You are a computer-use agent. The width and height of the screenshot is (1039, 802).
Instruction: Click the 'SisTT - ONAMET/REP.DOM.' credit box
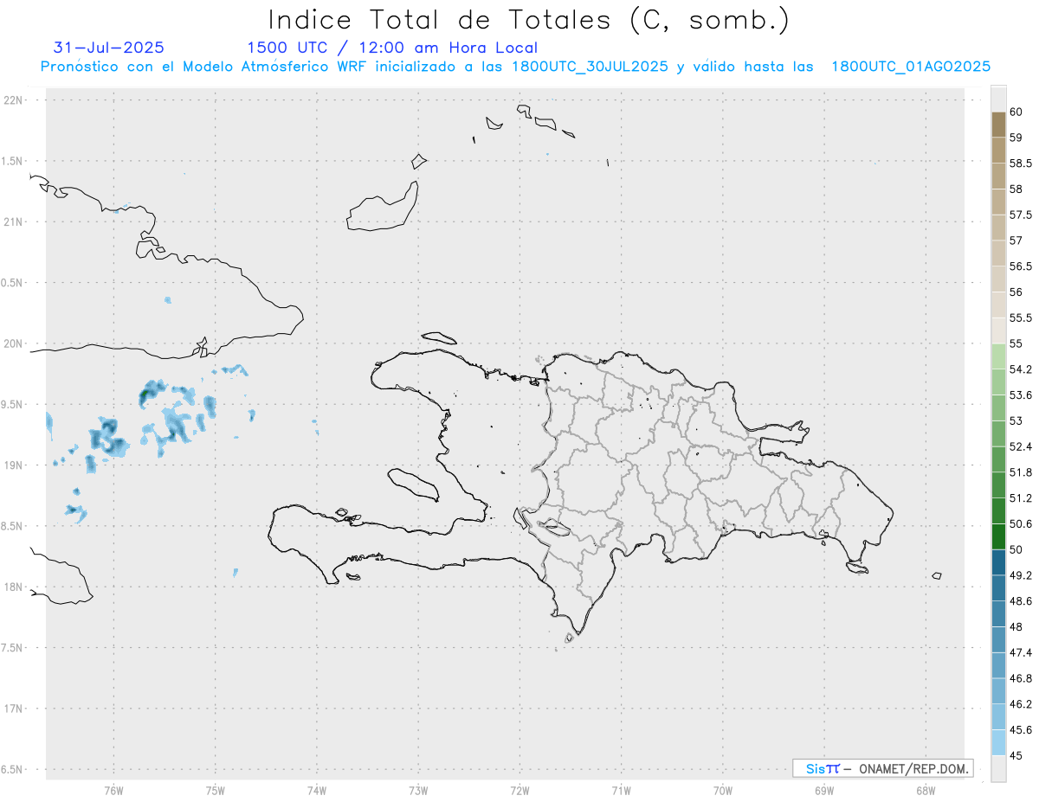coord(882,768)
